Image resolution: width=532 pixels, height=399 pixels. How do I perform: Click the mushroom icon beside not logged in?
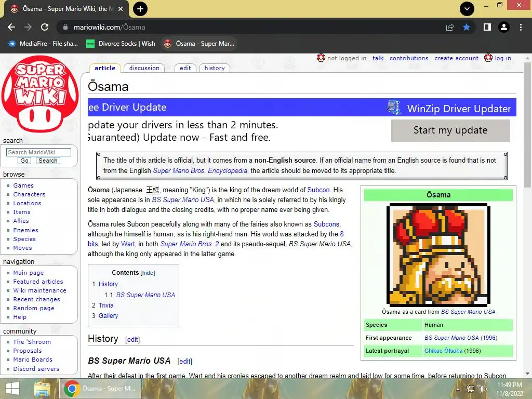coord(321,58)
